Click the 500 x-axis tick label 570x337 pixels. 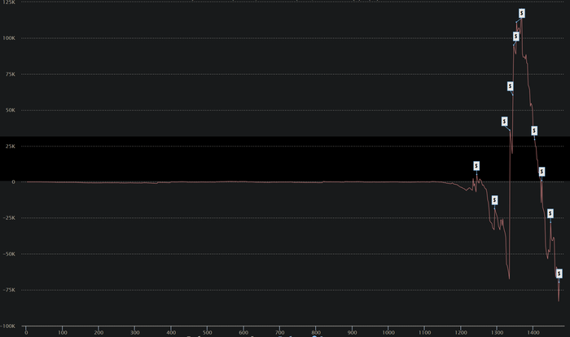207,332
